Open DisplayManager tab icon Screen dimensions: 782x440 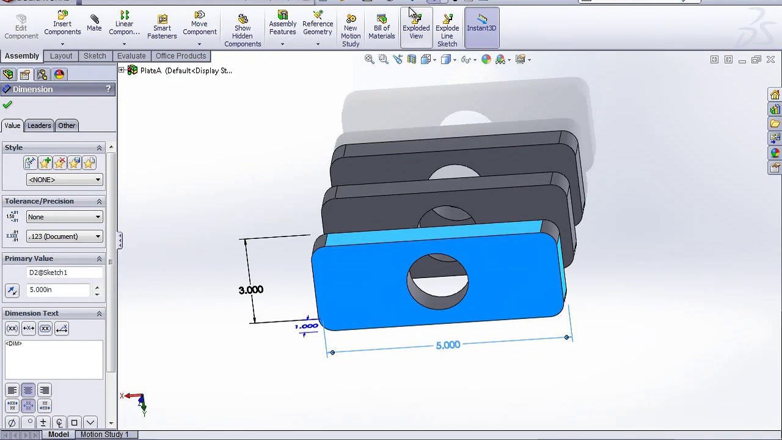tap(59, 74)
